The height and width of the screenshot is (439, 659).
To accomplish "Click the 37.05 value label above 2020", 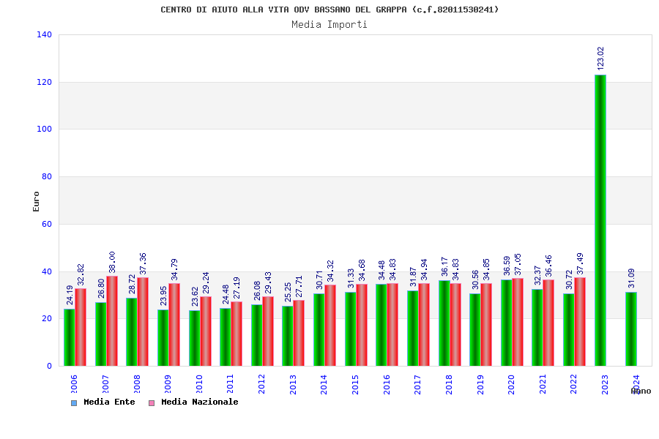I will pyautogui.click(x=518, y=264).
